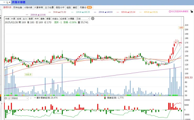Click the 200MA legend entry
Image resolution: width=194 pixels, height=120 pixels.
(x=36, y=15)
